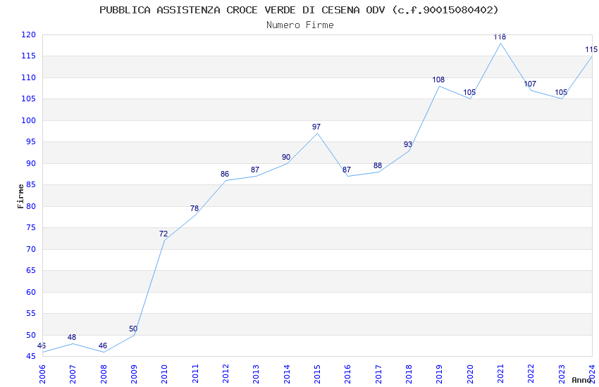
Task: Pick the peak data label 118 above 2021
Action: pyautogui.click(x=500, y=37)
